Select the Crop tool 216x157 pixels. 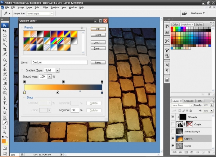coord(5,49)
